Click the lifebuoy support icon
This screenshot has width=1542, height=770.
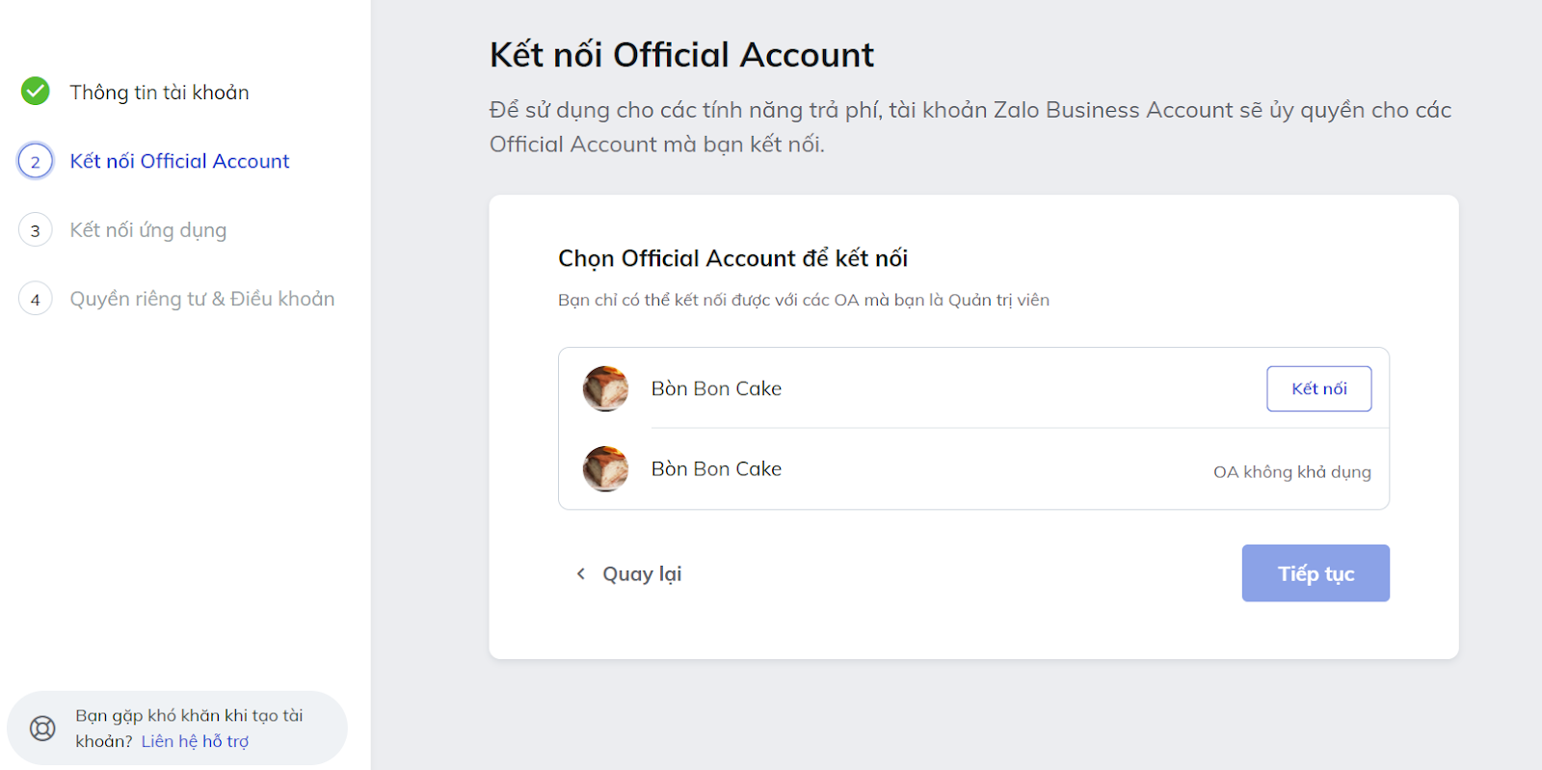coord(42,729)
